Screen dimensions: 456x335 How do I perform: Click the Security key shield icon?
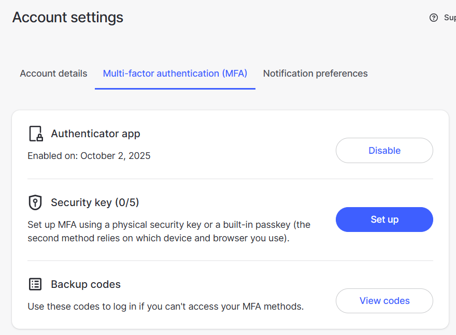click(x=35, y=202)
